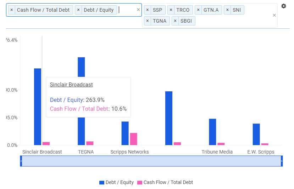Click the Tribune Media blue bar
The height and width of the screenshot is (189, 294).
point(212,132)
